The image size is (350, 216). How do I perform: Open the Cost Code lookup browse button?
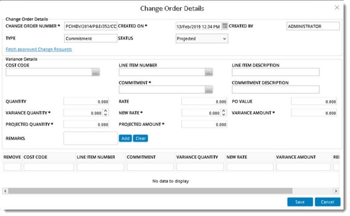[x=95, y=72]
